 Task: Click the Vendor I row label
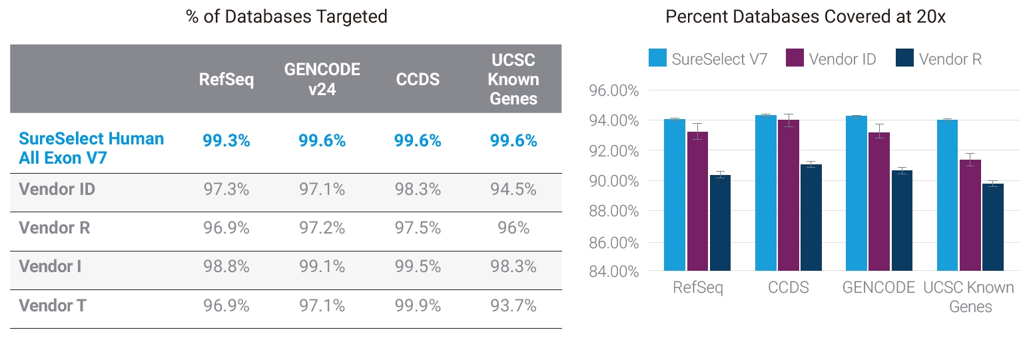point(51,266)
